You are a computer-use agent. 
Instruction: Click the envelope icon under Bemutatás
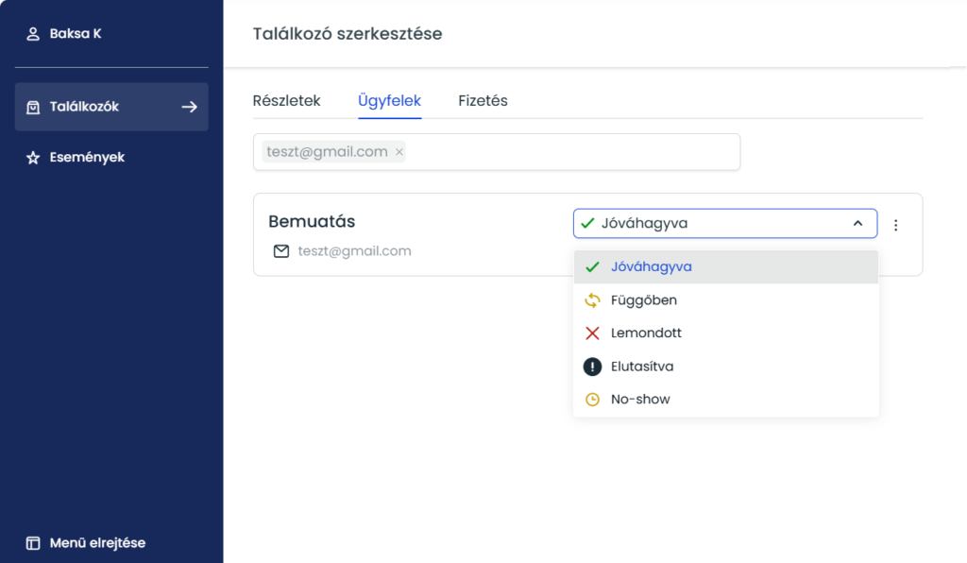tap(280, 251)
